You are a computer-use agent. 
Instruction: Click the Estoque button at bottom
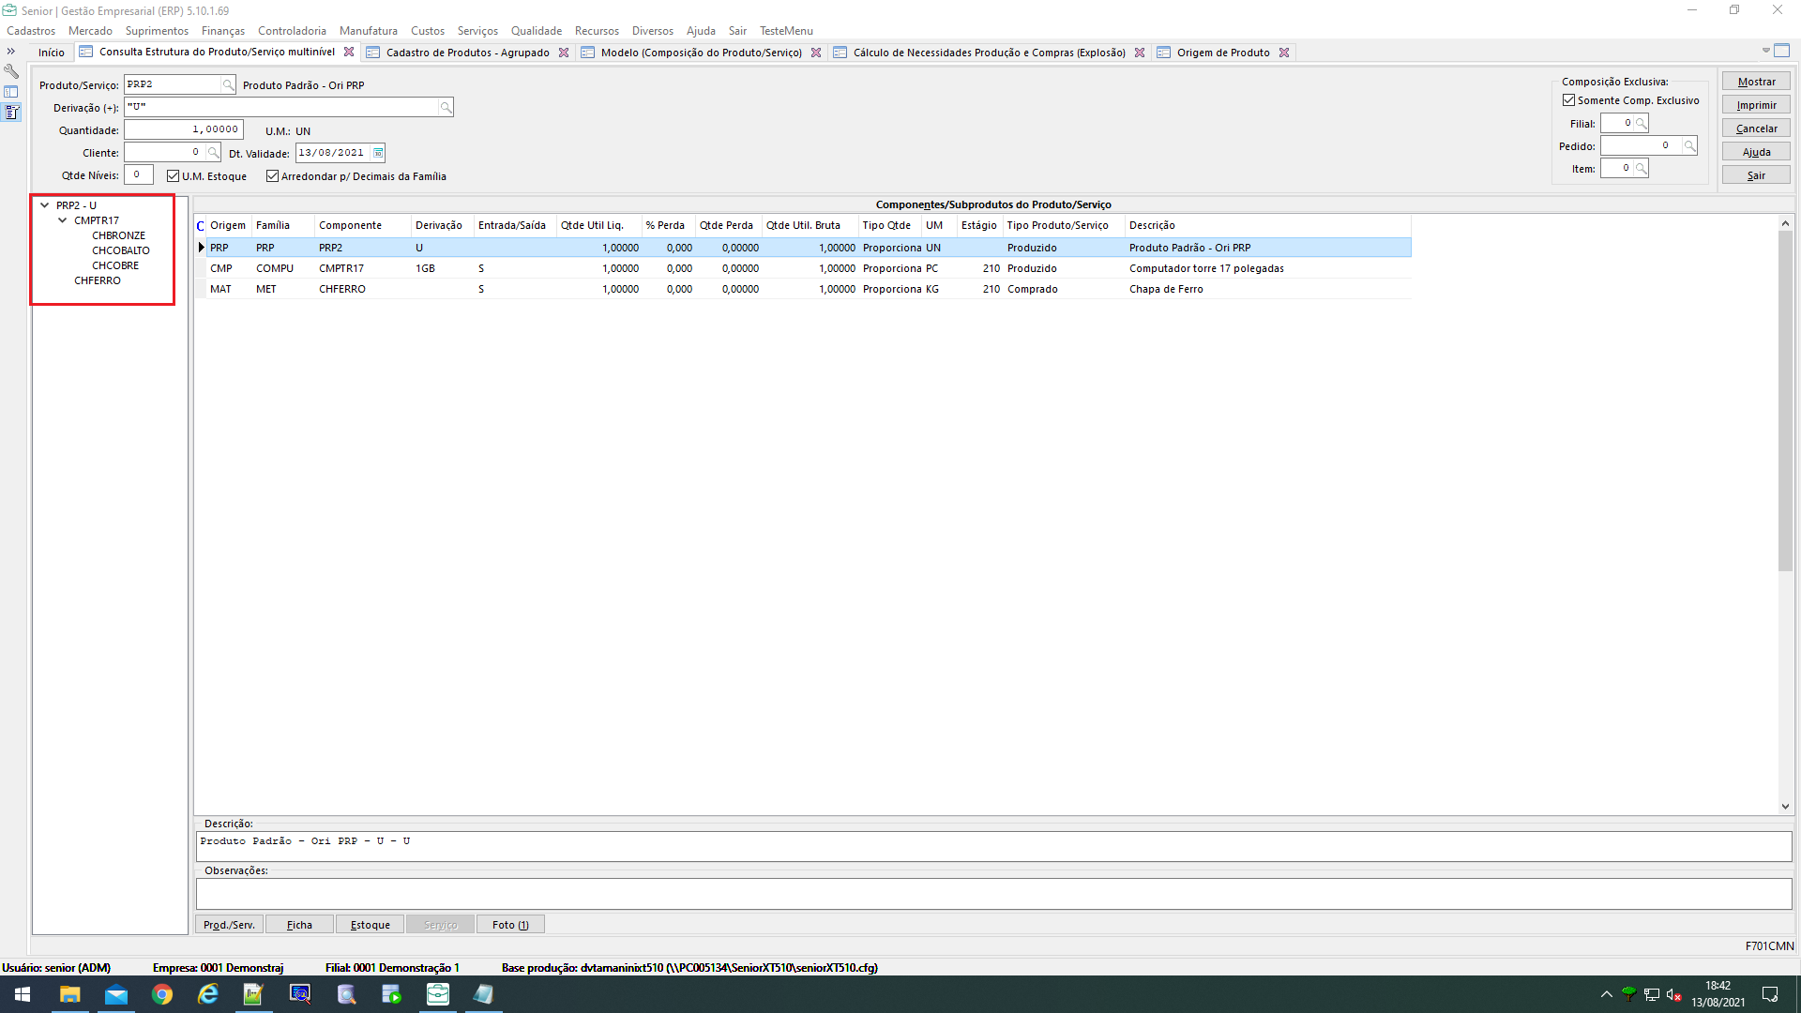click(x=370, y=925)
